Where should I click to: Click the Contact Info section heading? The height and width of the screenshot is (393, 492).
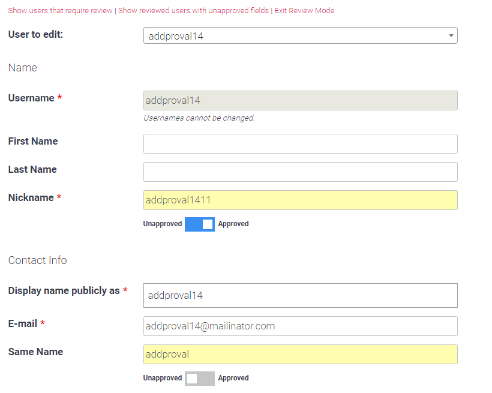point(37,260)
